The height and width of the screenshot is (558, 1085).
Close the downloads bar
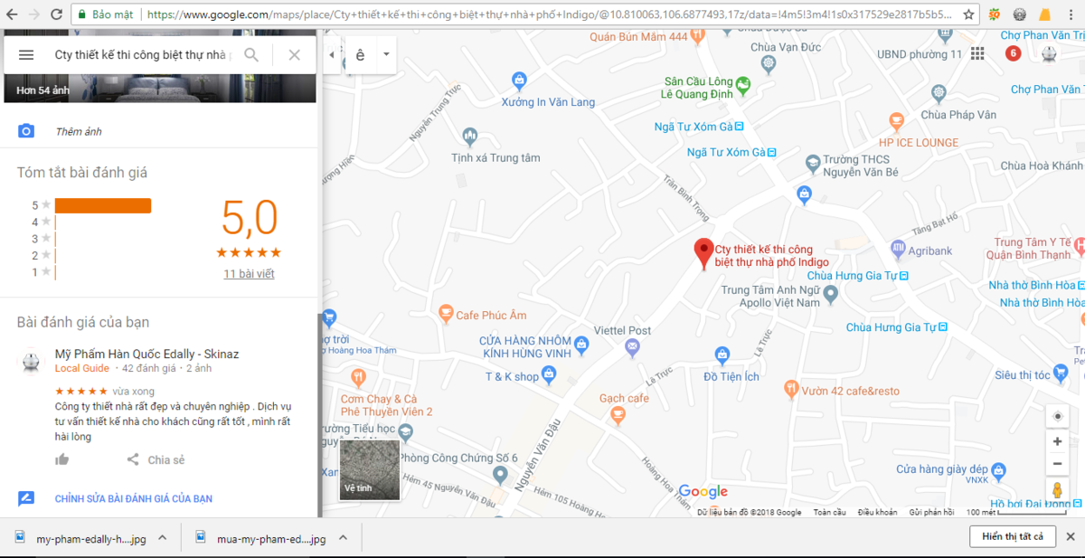tap(1071, 537)
